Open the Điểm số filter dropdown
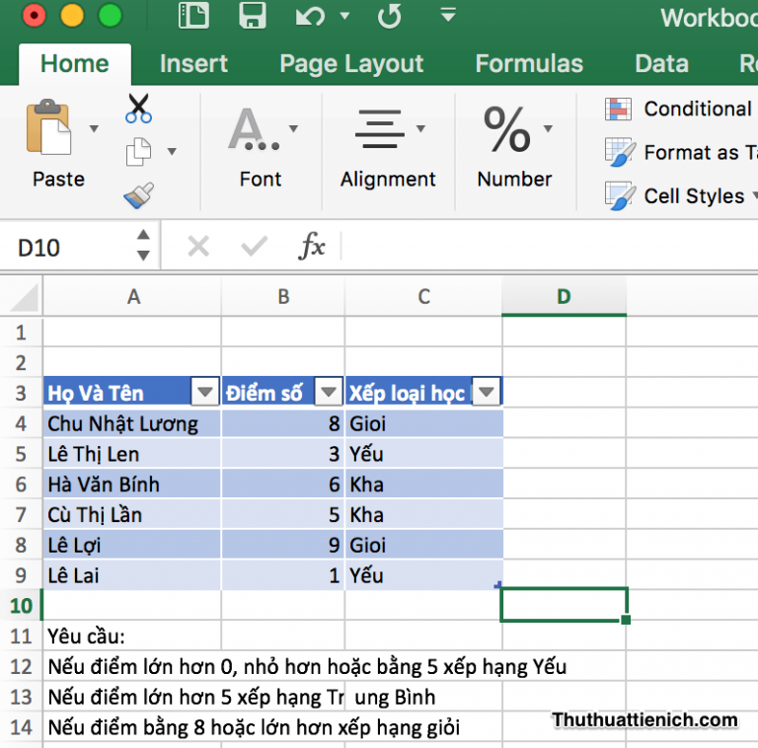The width and height of the screenshot is (758, 748). point(328,393)
